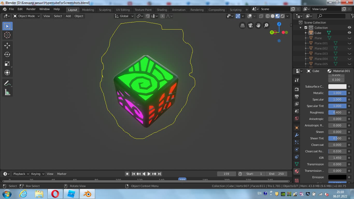354x199 pixels.
Task: Toggle visibility of Plane.002 in outliner
Action: pyautogui.click(x=349, y=48)
